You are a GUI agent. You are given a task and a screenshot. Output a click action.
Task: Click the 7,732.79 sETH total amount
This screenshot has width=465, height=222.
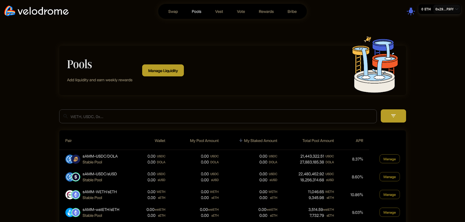click(322, 216)
